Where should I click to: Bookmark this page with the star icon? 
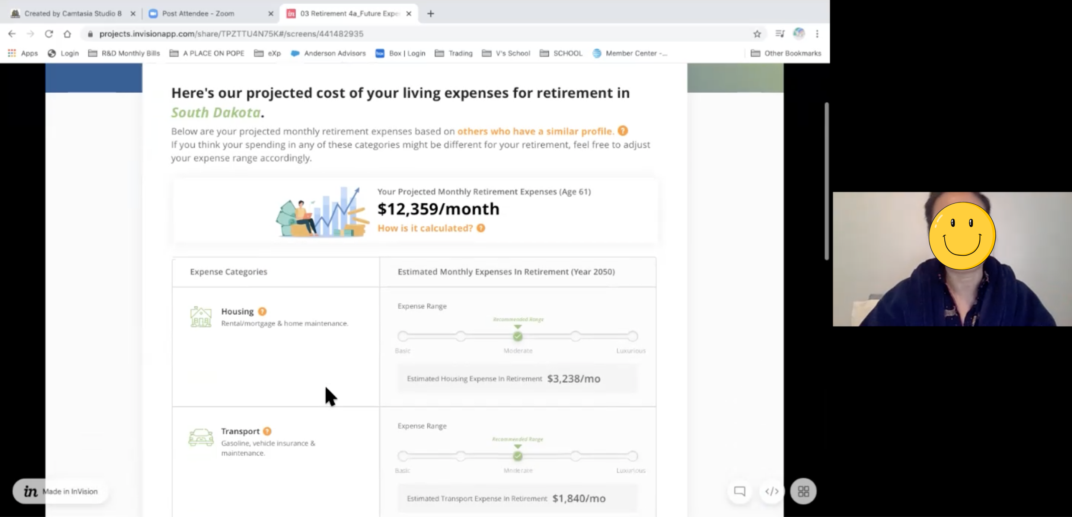(x=757, y=34)
